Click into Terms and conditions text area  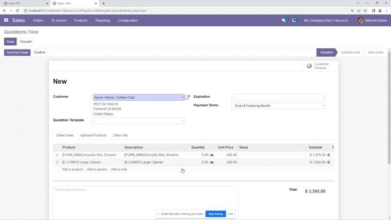point(145,202)
